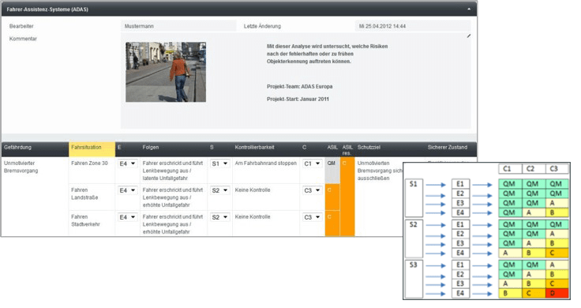
Task: Click the C3 header in the matrix
Action: tap(557, 169)
